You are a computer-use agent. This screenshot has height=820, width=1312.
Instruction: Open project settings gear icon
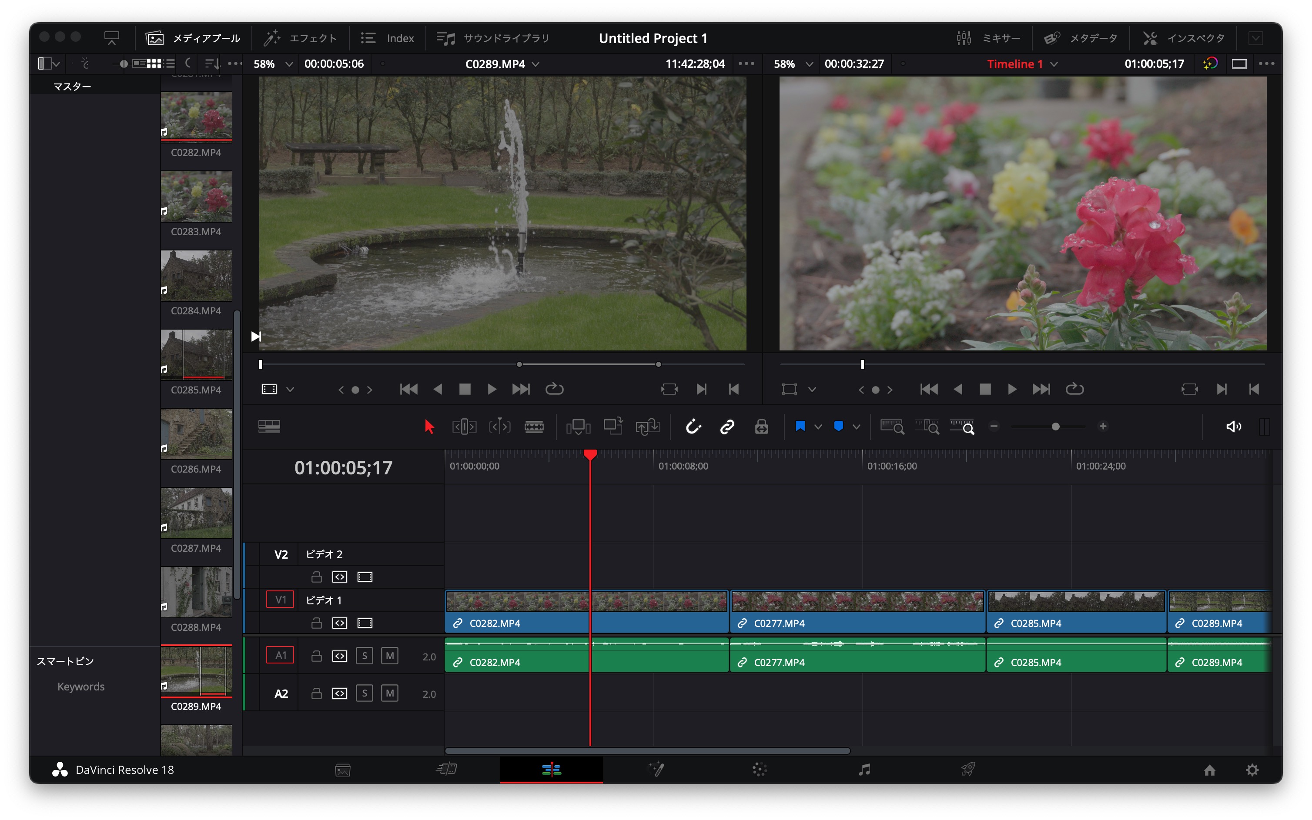1252,770
